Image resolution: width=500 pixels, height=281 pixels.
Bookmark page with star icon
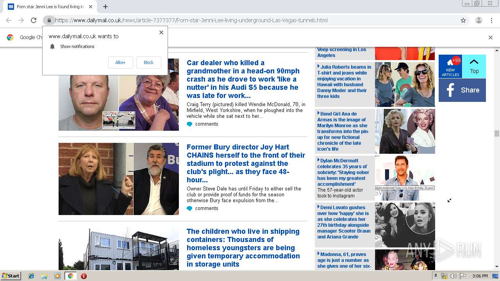tap(463, 20)
